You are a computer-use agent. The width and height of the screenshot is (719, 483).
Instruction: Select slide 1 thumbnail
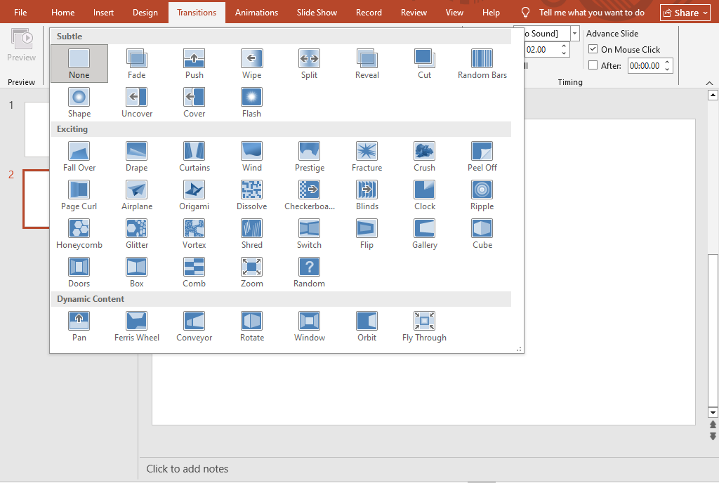(37, 129)
